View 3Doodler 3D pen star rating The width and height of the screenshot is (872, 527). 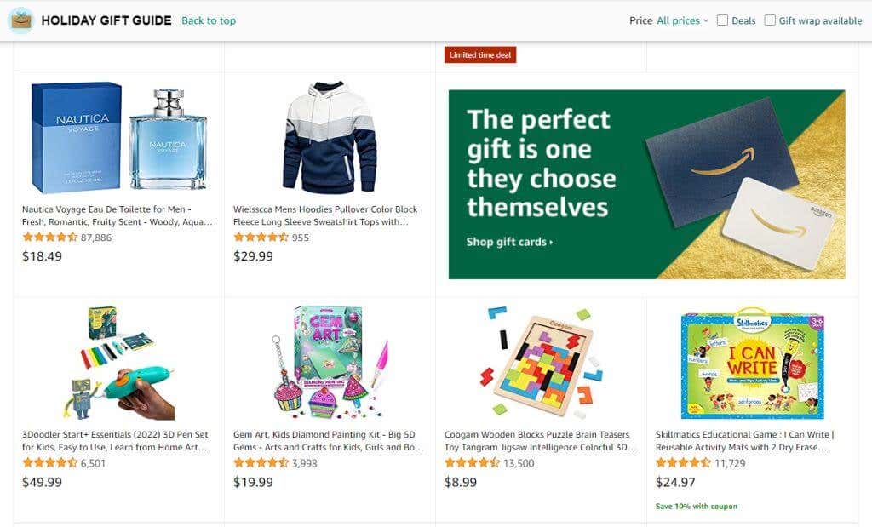pos(50,463)
